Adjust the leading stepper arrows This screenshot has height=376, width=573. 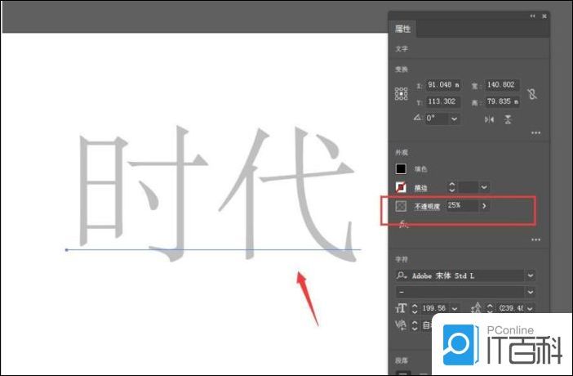tap(490, 308)
